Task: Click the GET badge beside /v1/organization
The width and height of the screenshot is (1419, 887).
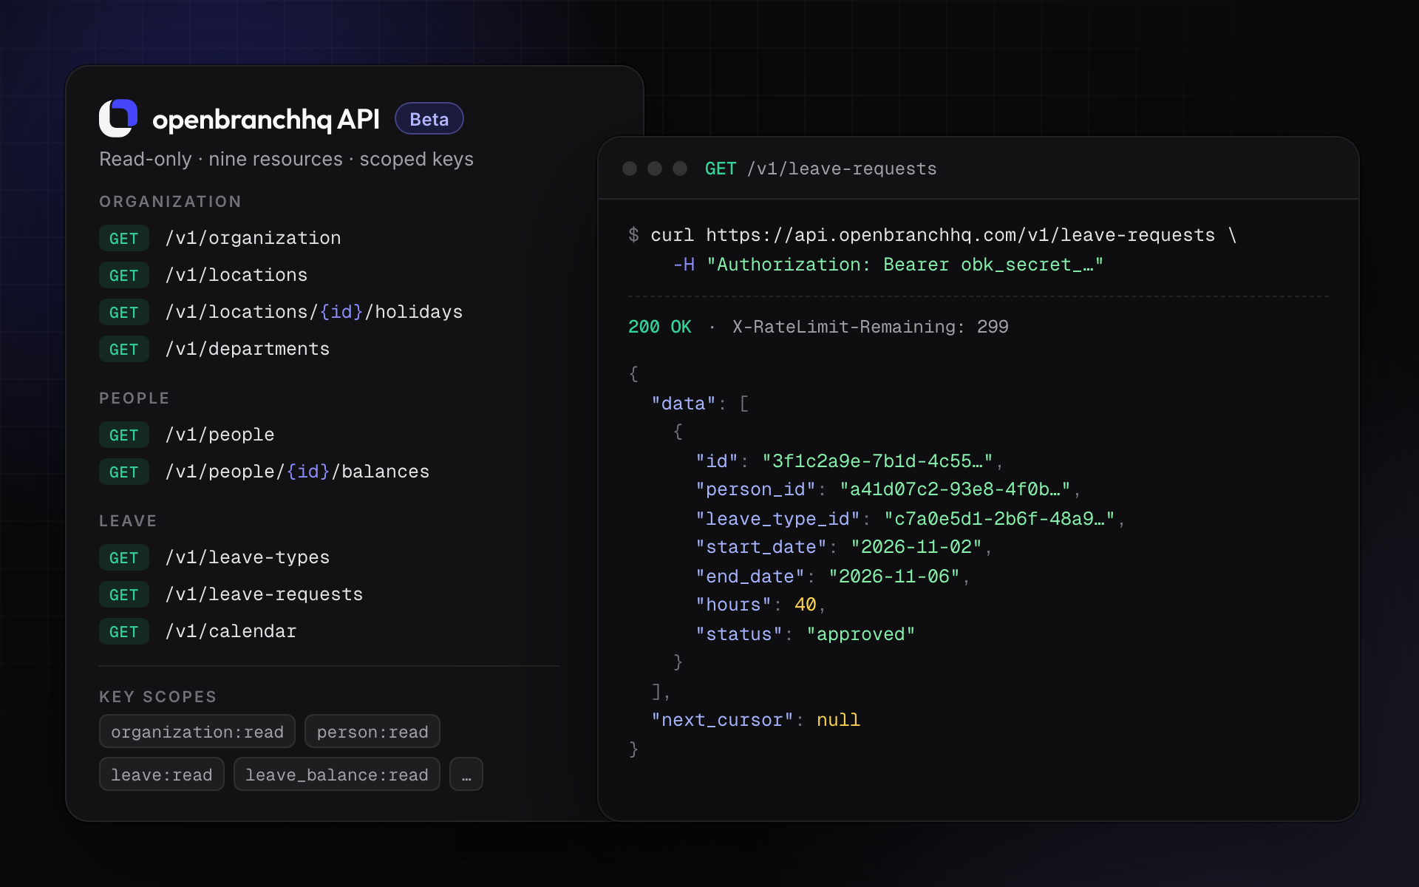Action: 124,238
